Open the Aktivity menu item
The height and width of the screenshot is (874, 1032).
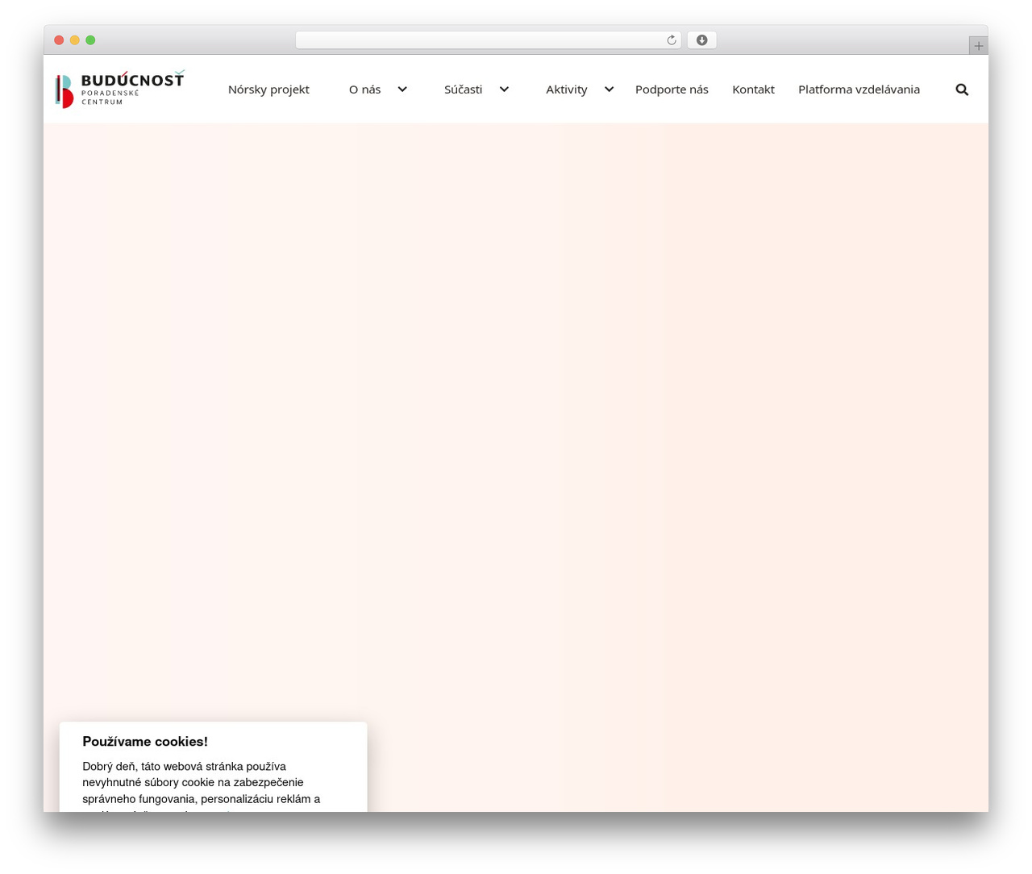(566, 89)
